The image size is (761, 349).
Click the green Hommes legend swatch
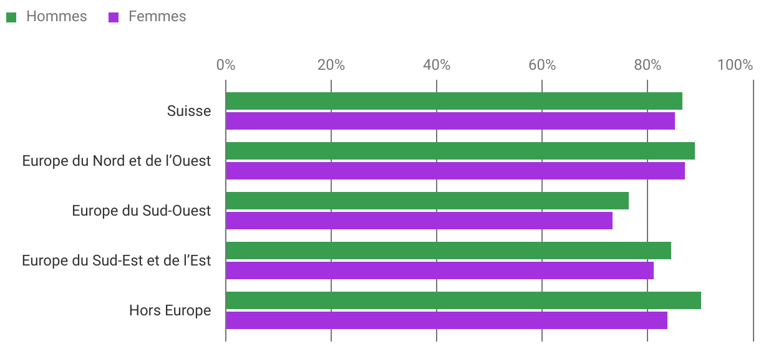point(11,17)
